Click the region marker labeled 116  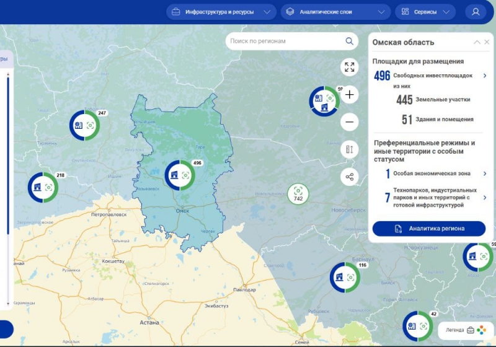click(x=345, y=277)
